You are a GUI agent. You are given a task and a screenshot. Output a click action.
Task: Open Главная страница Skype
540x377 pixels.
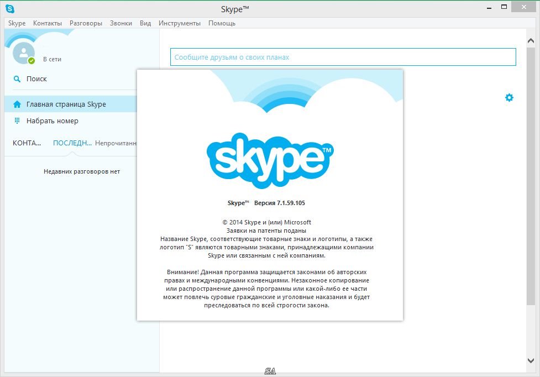pos(71,104)
